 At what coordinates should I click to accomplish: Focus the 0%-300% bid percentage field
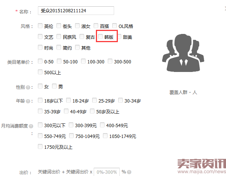point(107,172)
